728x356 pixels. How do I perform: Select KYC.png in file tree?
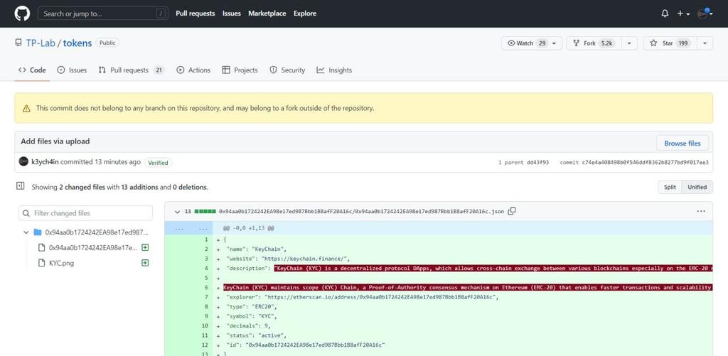pos(61,263)
